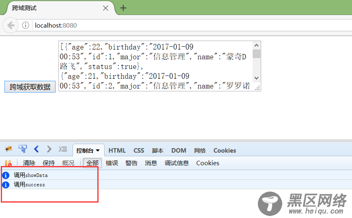Click inside the JSON result textarea
The height and width of the screenshot is (218, 352).
click(155, 66)
